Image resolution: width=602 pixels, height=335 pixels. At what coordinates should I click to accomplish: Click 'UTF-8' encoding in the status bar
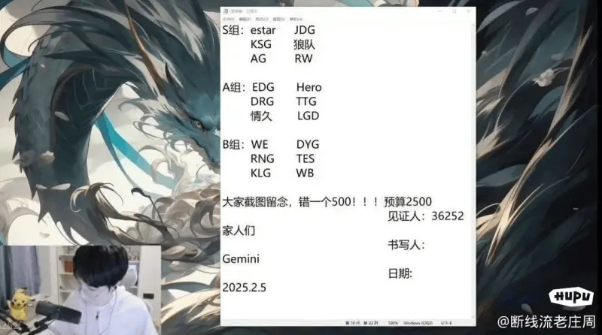[446, 323]
